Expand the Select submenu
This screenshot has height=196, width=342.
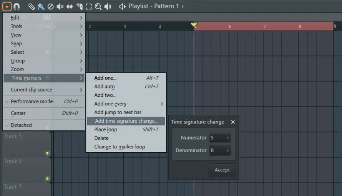[x=44, y=52]
